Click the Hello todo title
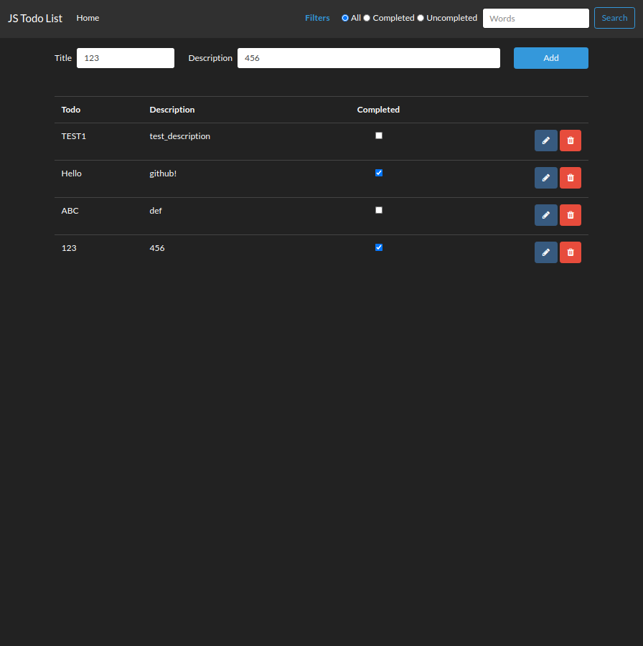The width and height of the screenshot is (643, 646). [71, 174]
